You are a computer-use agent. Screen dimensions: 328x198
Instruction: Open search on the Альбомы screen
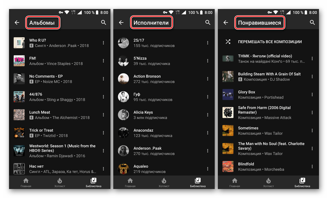point(103,22)
